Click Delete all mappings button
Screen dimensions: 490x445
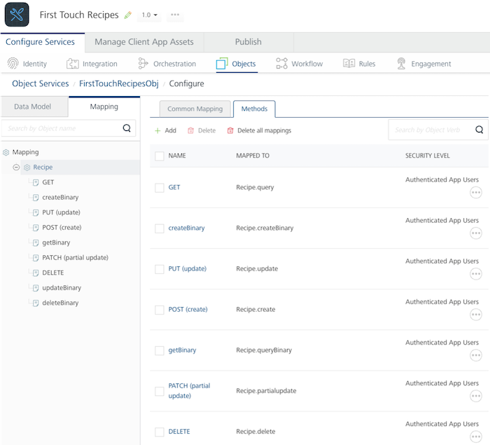tap(259, 130)
